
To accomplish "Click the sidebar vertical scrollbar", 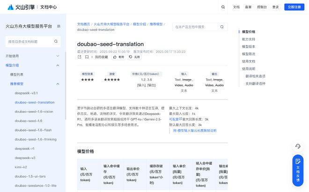I will pos(66,86).
